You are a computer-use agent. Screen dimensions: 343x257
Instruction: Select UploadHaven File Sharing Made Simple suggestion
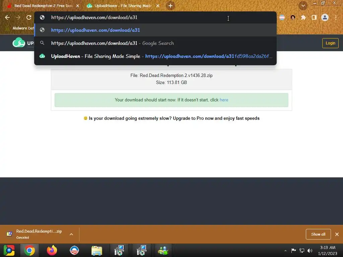coord(155,56)
